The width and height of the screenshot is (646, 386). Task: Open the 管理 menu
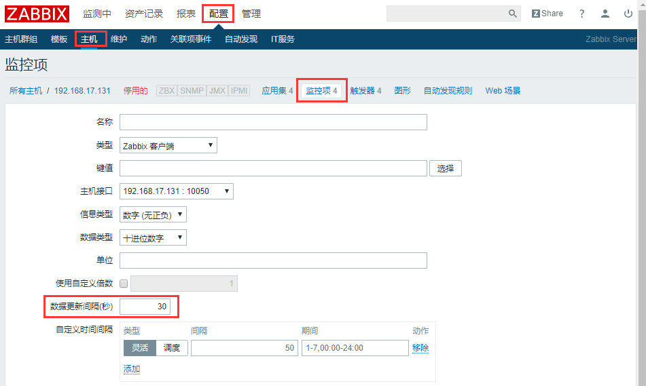(x=251, y=14)
